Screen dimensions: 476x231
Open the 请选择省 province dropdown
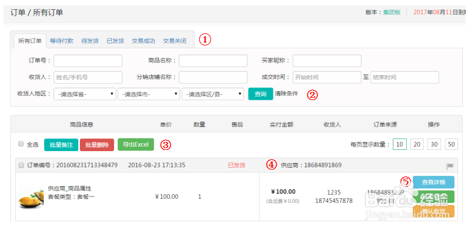tap(85, 94)
